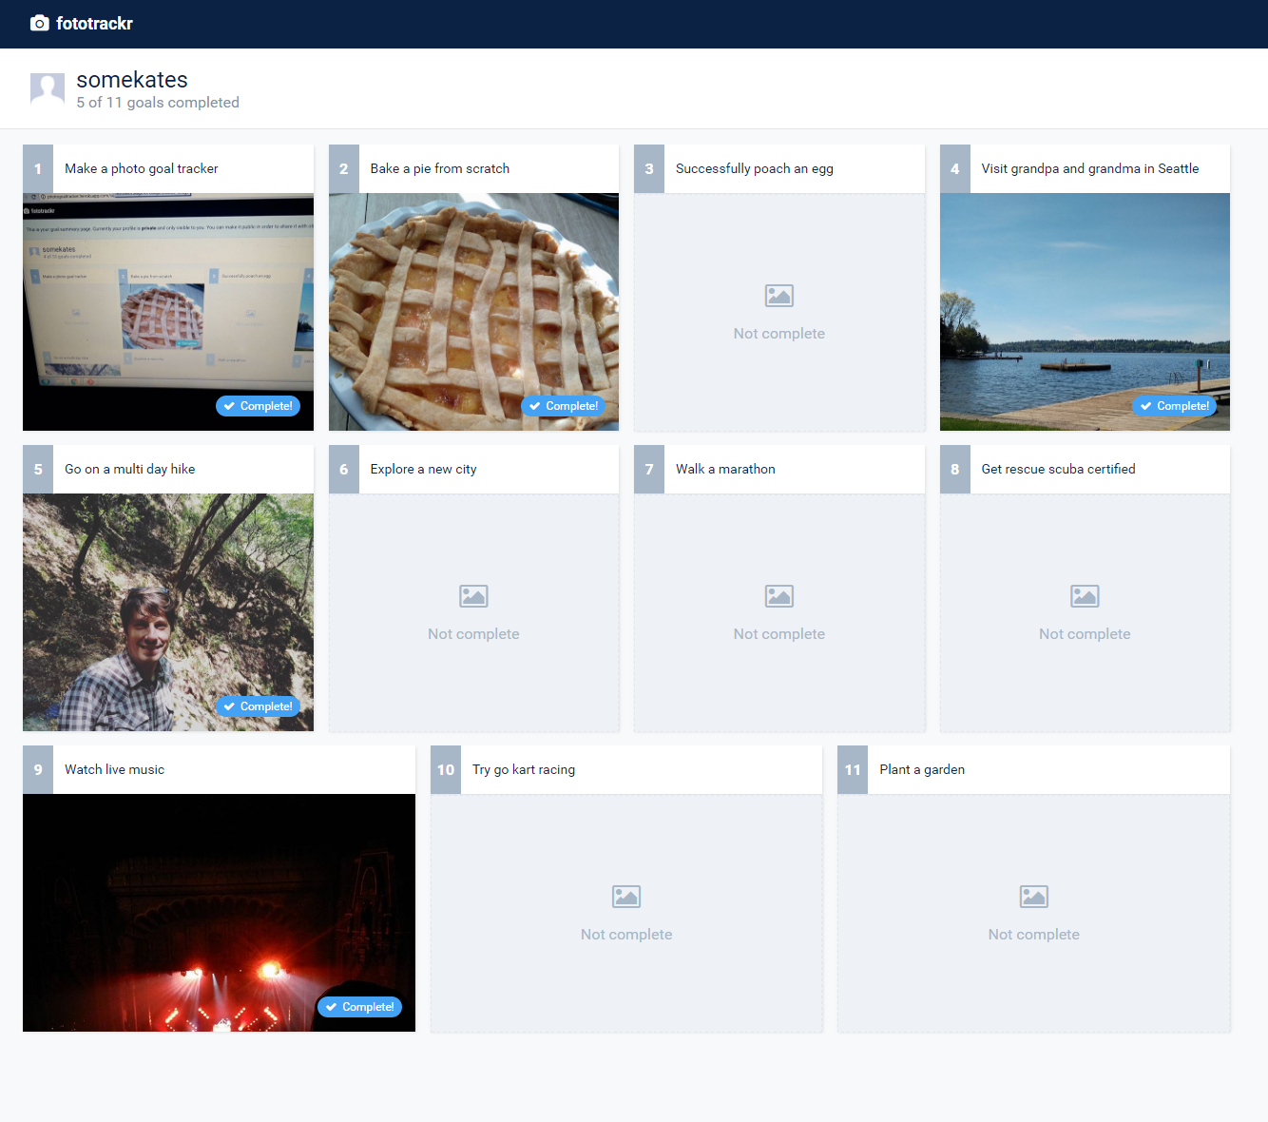This screenshot has width=1268, height=1122.
Task: Click the somekates profile avatar
Action: 48,89
